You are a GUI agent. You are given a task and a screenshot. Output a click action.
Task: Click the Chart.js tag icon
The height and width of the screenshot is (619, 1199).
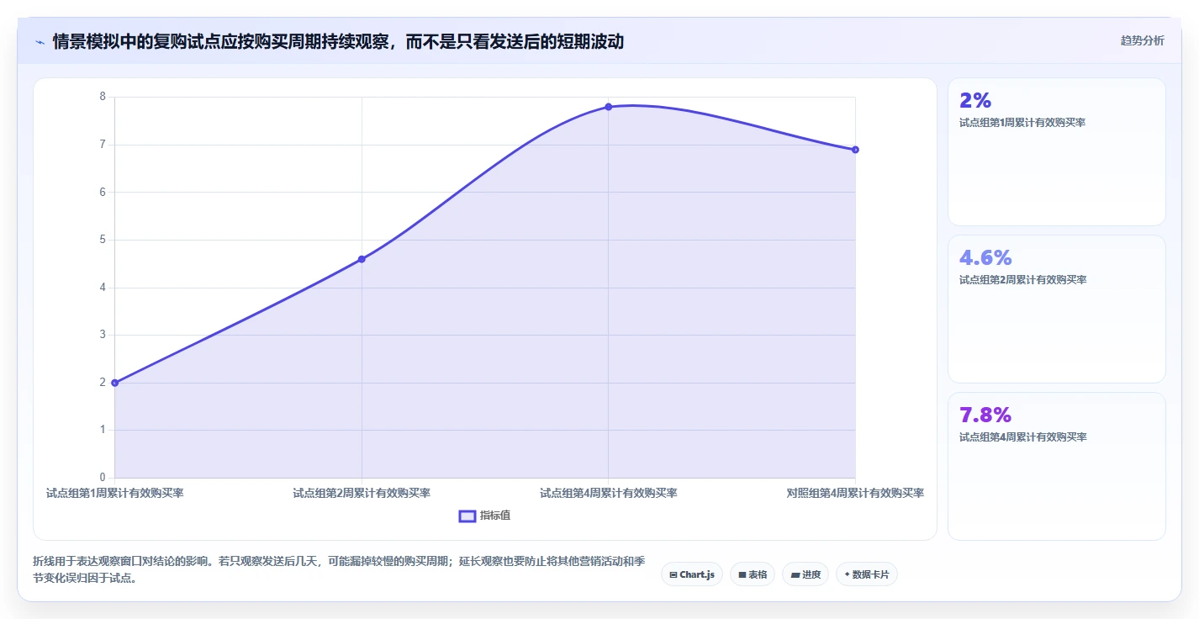click(x=673, y=574)
